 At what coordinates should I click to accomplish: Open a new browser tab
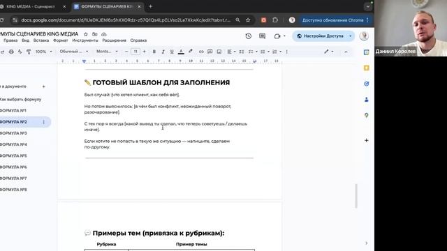pyautogui.click(x=151, y=6)
